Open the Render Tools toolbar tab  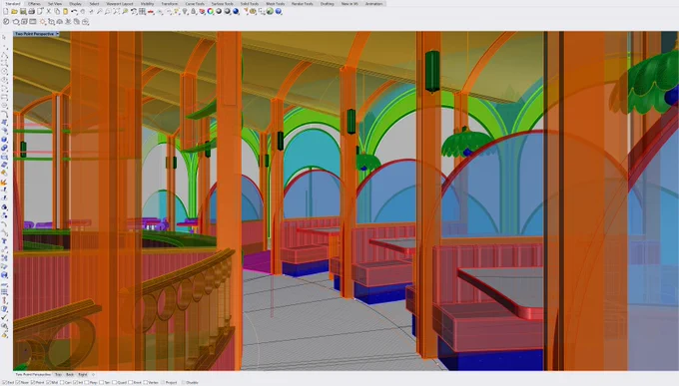point(303,4)
